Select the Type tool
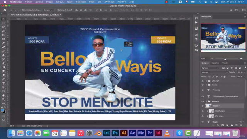This screenshot has height=139, width=247. [3, 83]
